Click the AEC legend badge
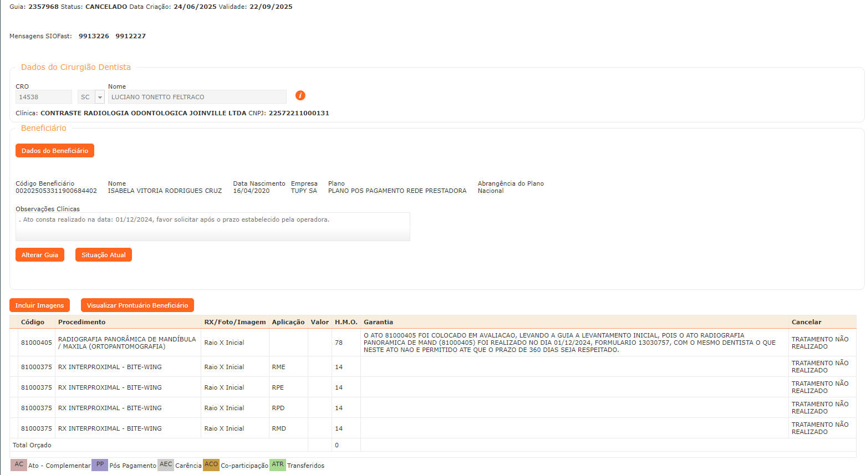 pyautogui.click(x=166, y=465)
